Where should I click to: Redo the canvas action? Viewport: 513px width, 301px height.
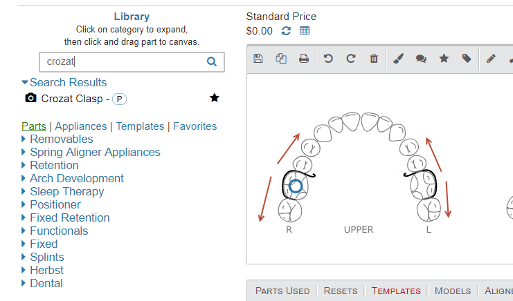(x=351, y=59)
